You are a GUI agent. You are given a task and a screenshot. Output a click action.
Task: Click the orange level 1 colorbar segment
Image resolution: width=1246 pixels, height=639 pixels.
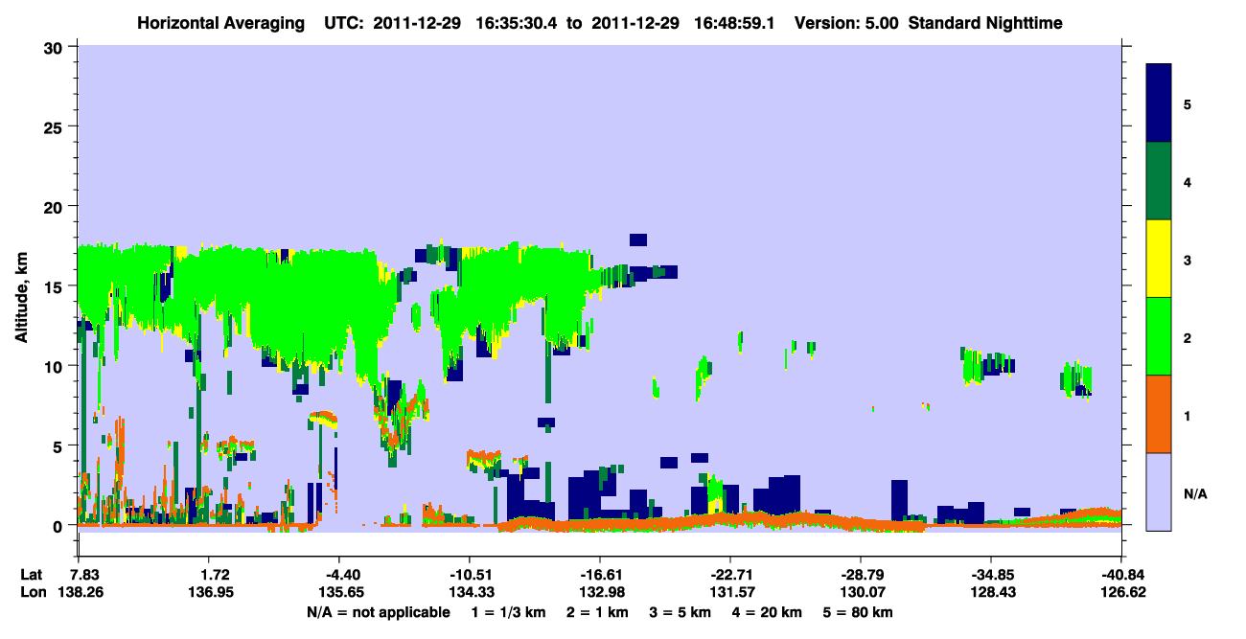[x=1159, y=413]
